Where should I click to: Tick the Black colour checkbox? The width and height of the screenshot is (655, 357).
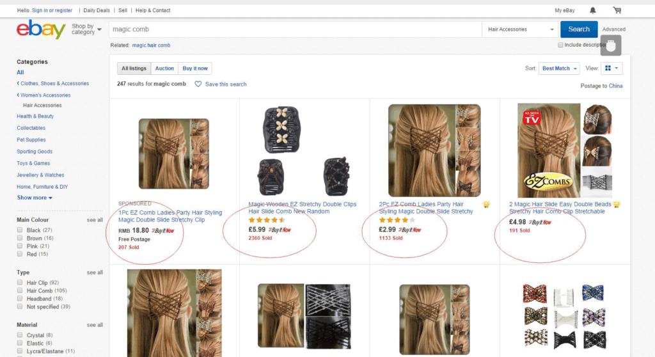[x=20, y=230]
